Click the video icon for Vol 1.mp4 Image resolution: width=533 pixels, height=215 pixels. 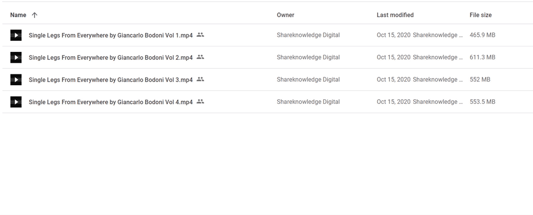click(16, 35)
